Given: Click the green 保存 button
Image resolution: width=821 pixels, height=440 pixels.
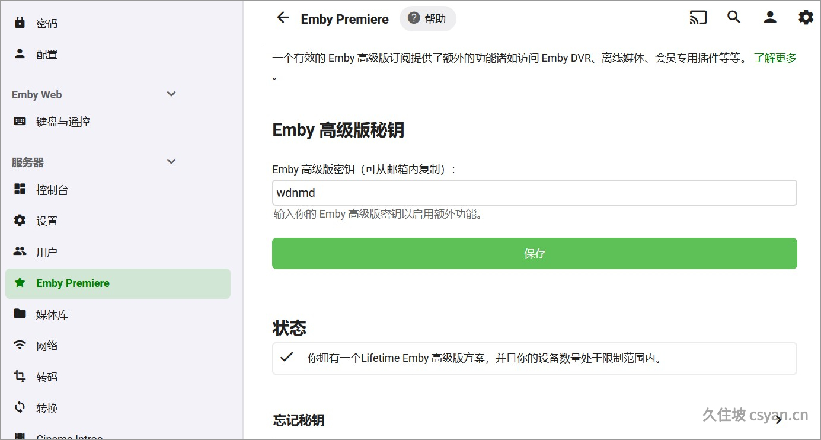Looking at the screenshot, I should pyautogui.click(x=534, y=253).
